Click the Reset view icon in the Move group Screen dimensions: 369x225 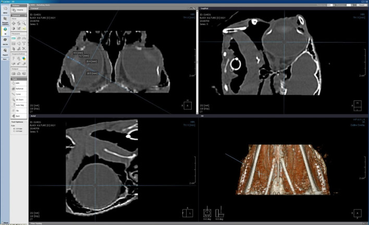(x=19, y=29)
